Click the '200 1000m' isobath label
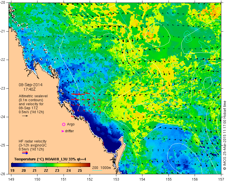Viewport: 227px width, 182px height. pos(102,168)
